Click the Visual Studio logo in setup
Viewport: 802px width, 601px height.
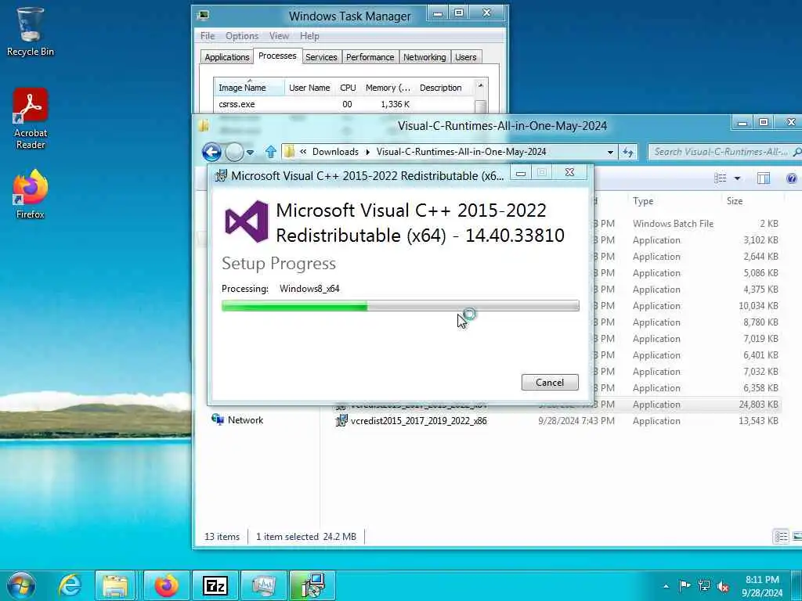[x=247, y=221]
